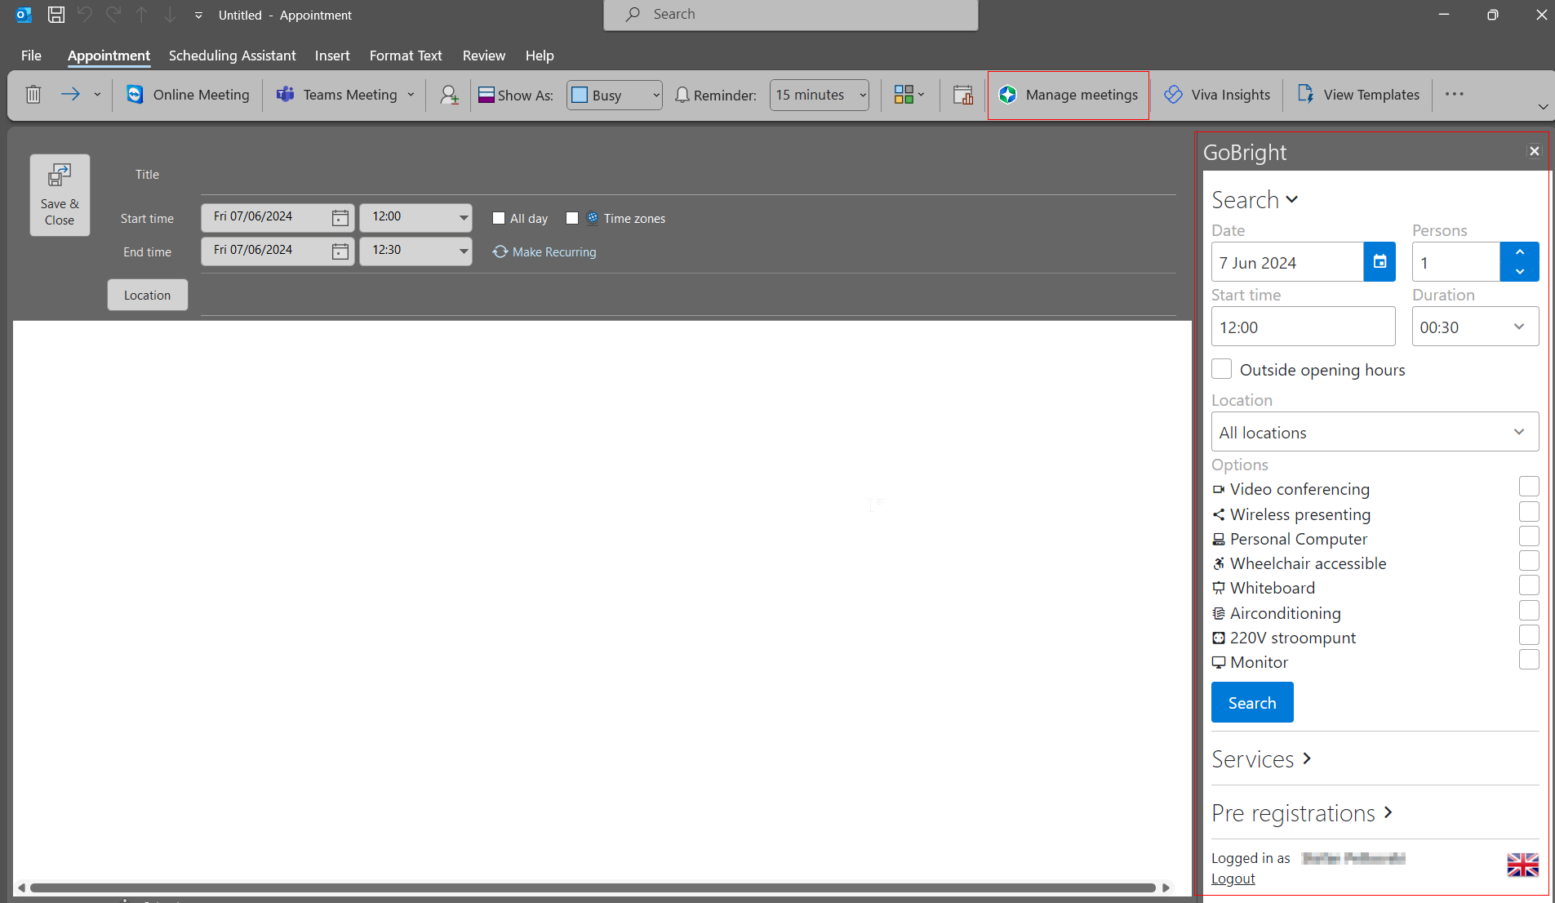Image resolution: width=1555 pixels, height=903 pixels.
Task: Click the Meeting Notes calendar icon
Action: (x=963, y=95)
